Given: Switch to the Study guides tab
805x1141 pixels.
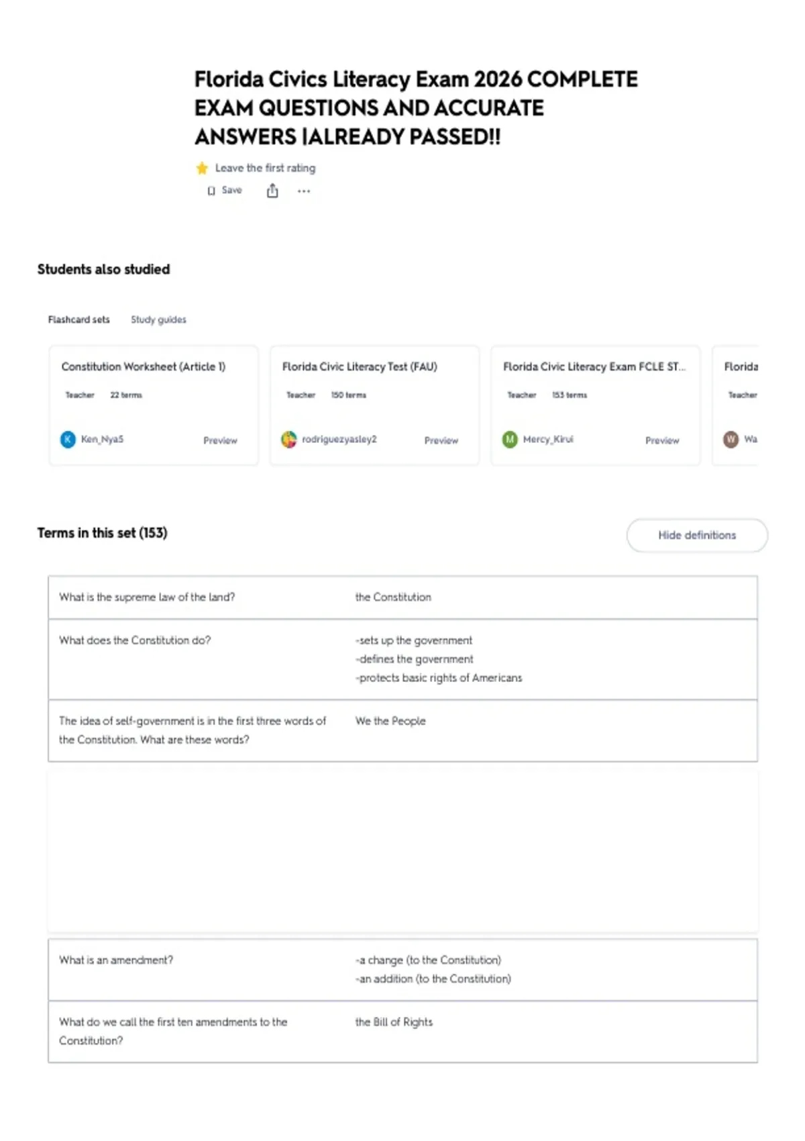Looking at the screenshot, I should point(158,319).
